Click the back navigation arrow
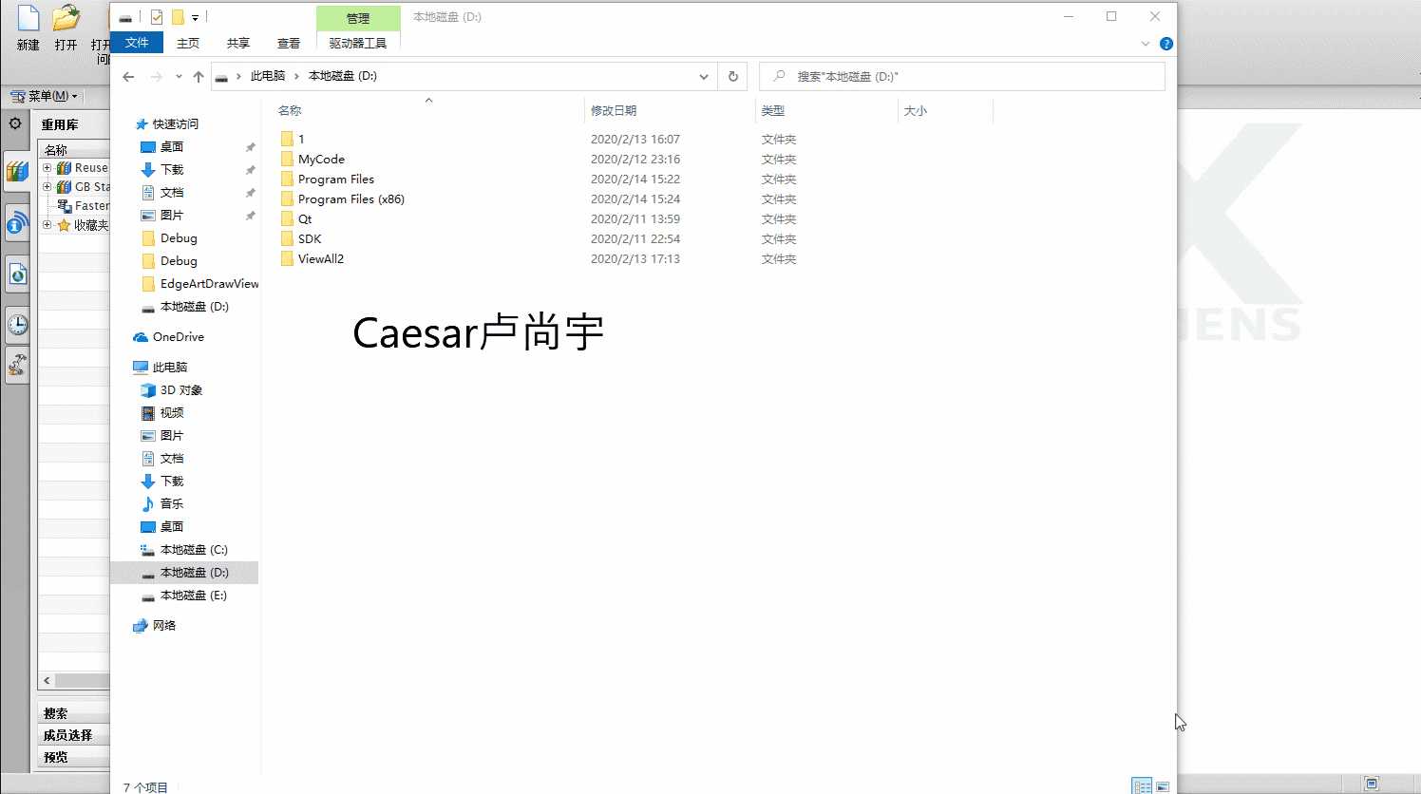Image resolution: width=1421 pixels, height=794 pixels. [x=129, y=77]
